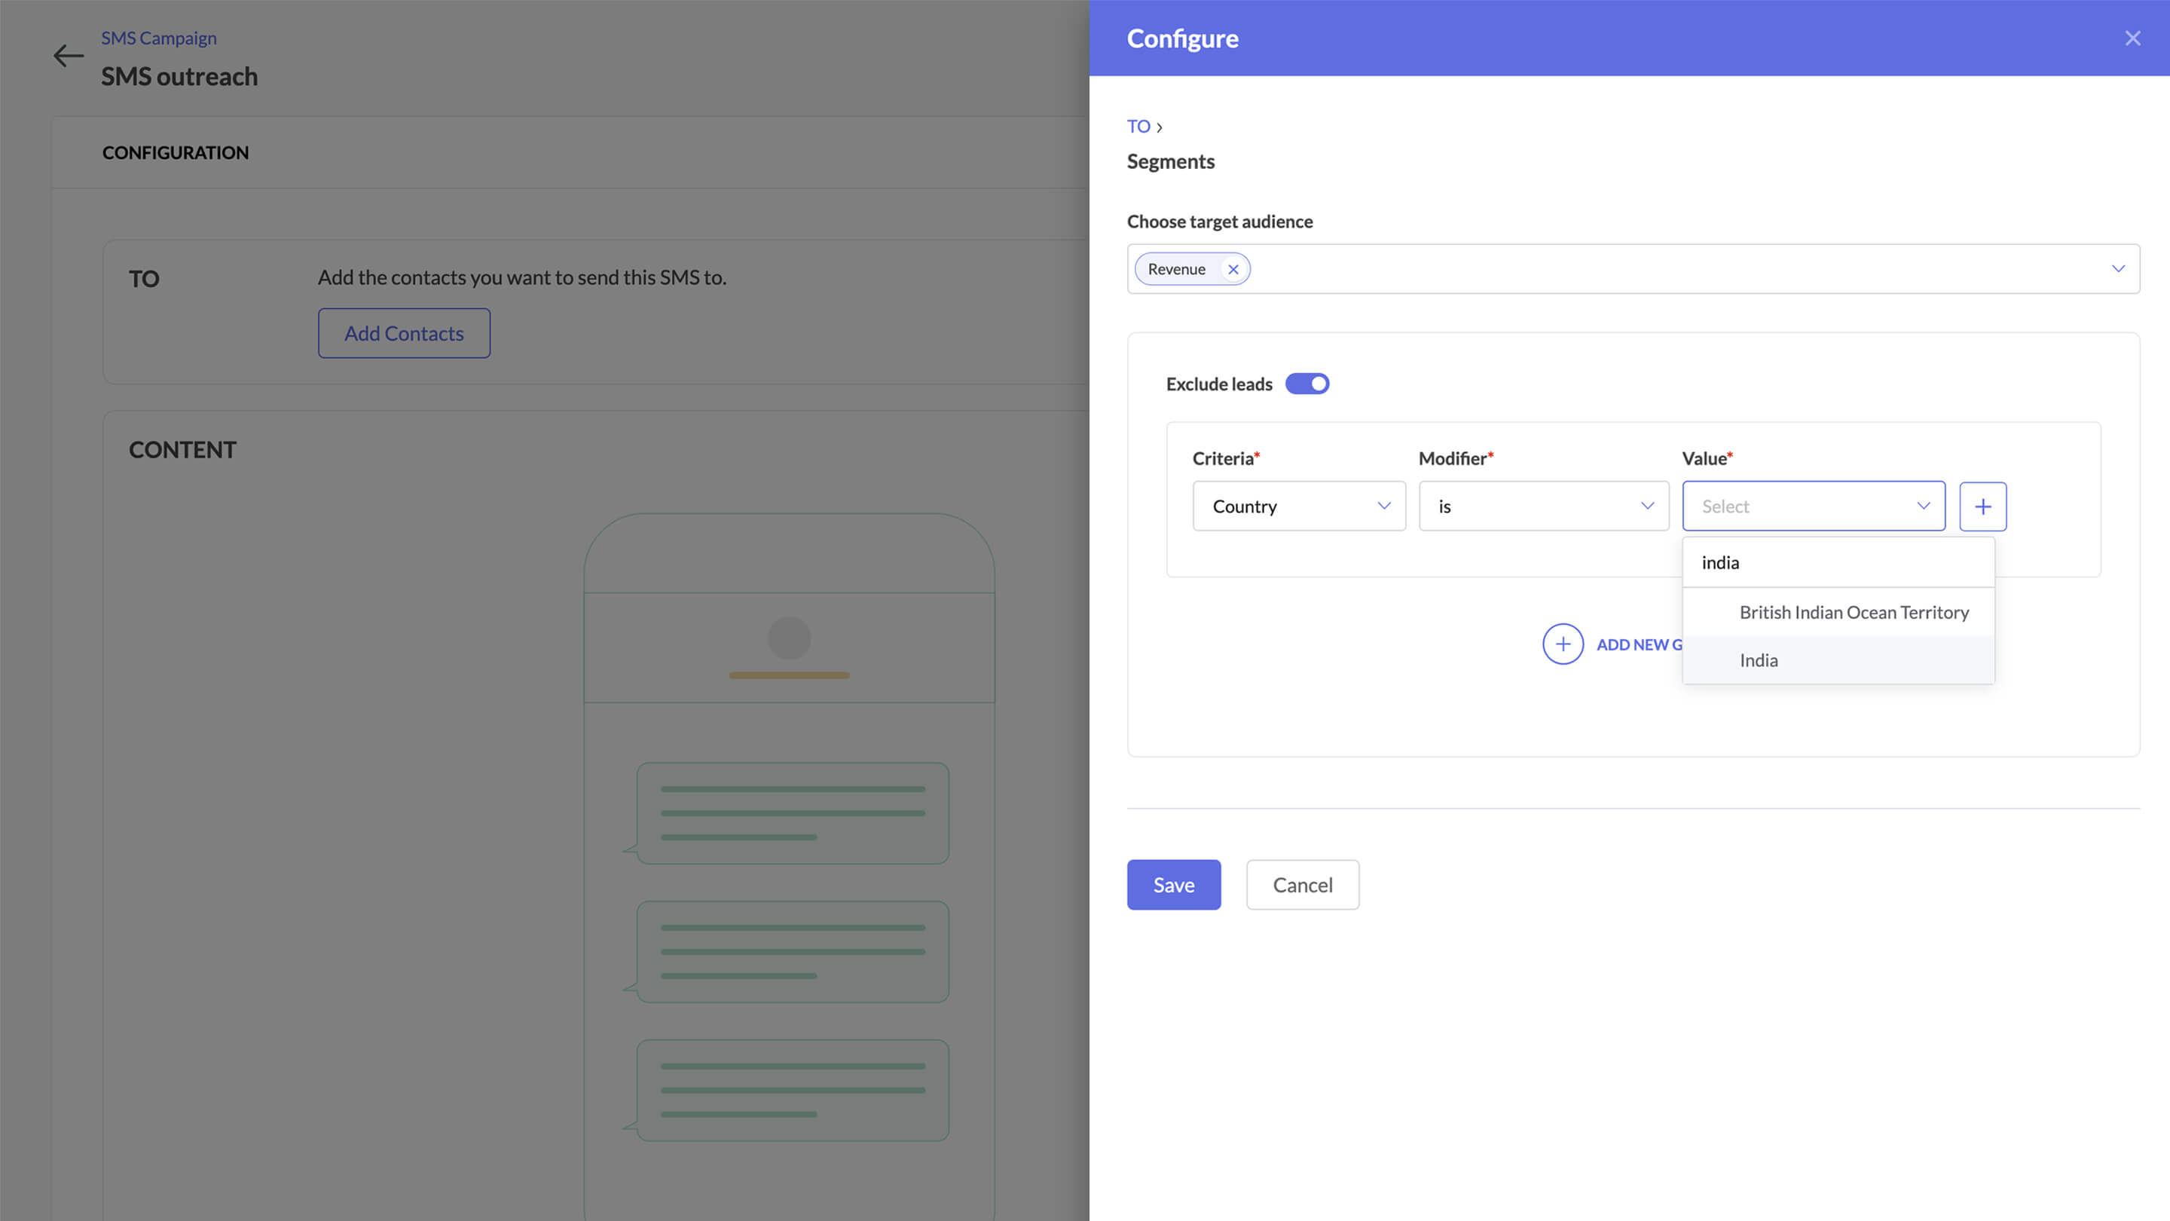Click the CONFIGURATION tab heading
Image resolution: width=2170 pixels, height=1221 pixels.
(x=176, y=152)
